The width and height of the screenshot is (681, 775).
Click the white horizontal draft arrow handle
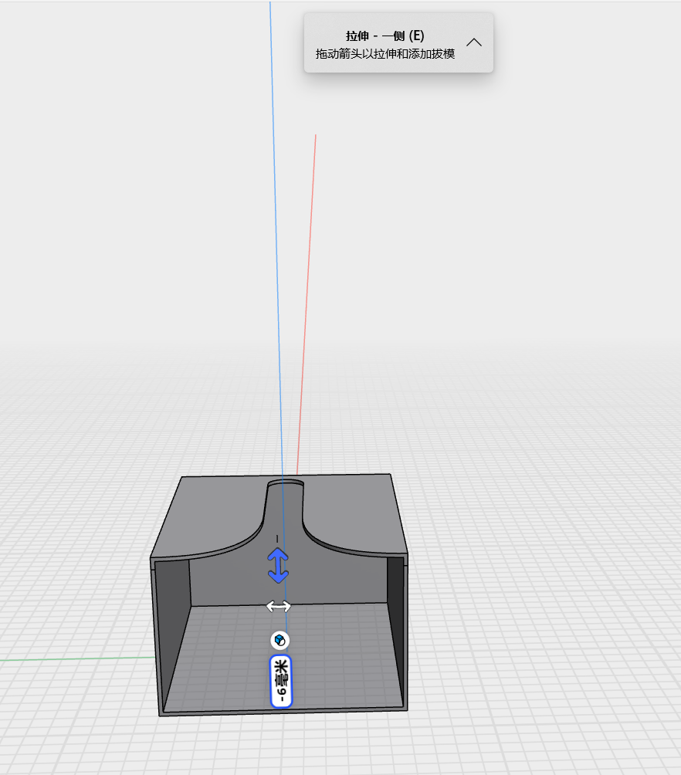coord(279,606)
